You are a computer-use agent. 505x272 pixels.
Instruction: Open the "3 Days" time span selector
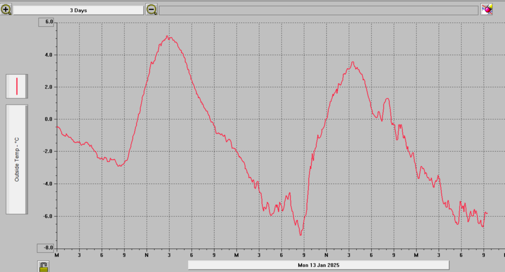point(79,10)
